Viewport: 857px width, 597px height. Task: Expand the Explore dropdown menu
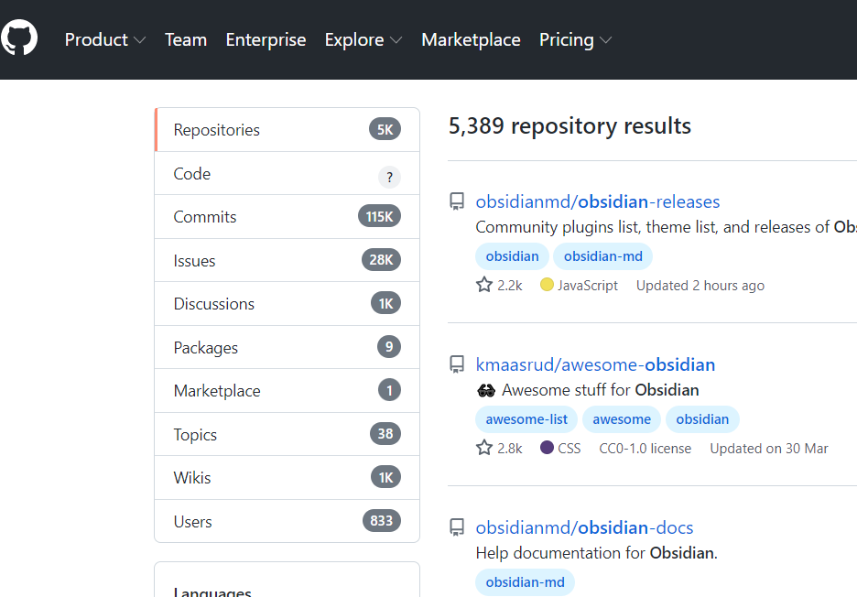363,39
